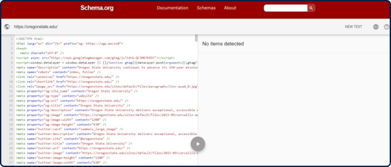The image size is (391, 167).
Task: Click the head tag on line 3
Action: 21,48
